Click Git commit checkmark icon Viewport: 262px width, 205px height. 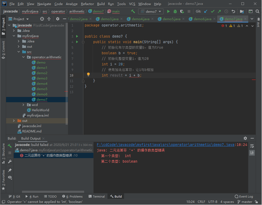(212, 11)
